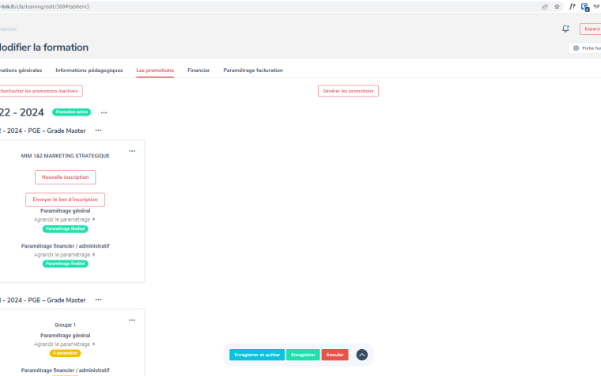Click the share page icon in address bar
This screenshot has width=601, height=376.
(x=544, y=6)
